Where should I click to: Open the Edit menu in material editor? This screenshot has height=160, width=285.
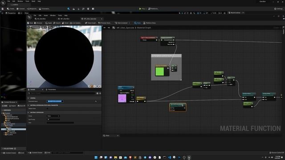coord(40,16)
